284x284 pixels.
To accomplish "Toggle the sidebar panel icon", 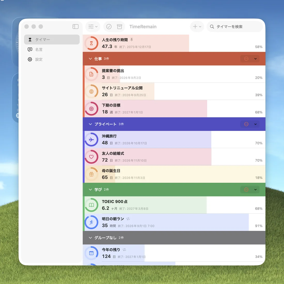I will click(x=75, y=27).
